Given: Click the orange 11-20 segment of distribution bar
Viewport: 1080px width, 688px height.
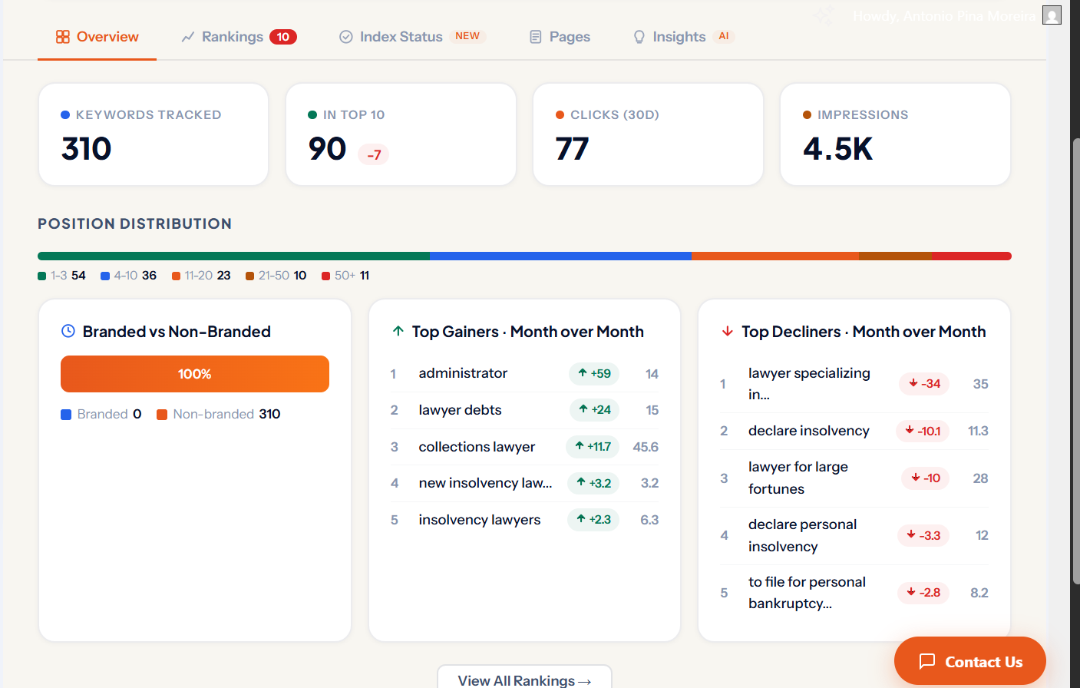Looking at the screenshot, I should click(x=775, y=256).
